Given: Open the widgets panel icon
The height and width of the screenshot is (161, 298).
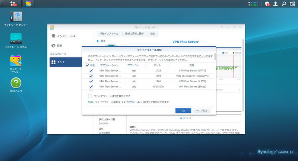Looking at the screenshot, I should pyautogui.click(x=292, y=4).
